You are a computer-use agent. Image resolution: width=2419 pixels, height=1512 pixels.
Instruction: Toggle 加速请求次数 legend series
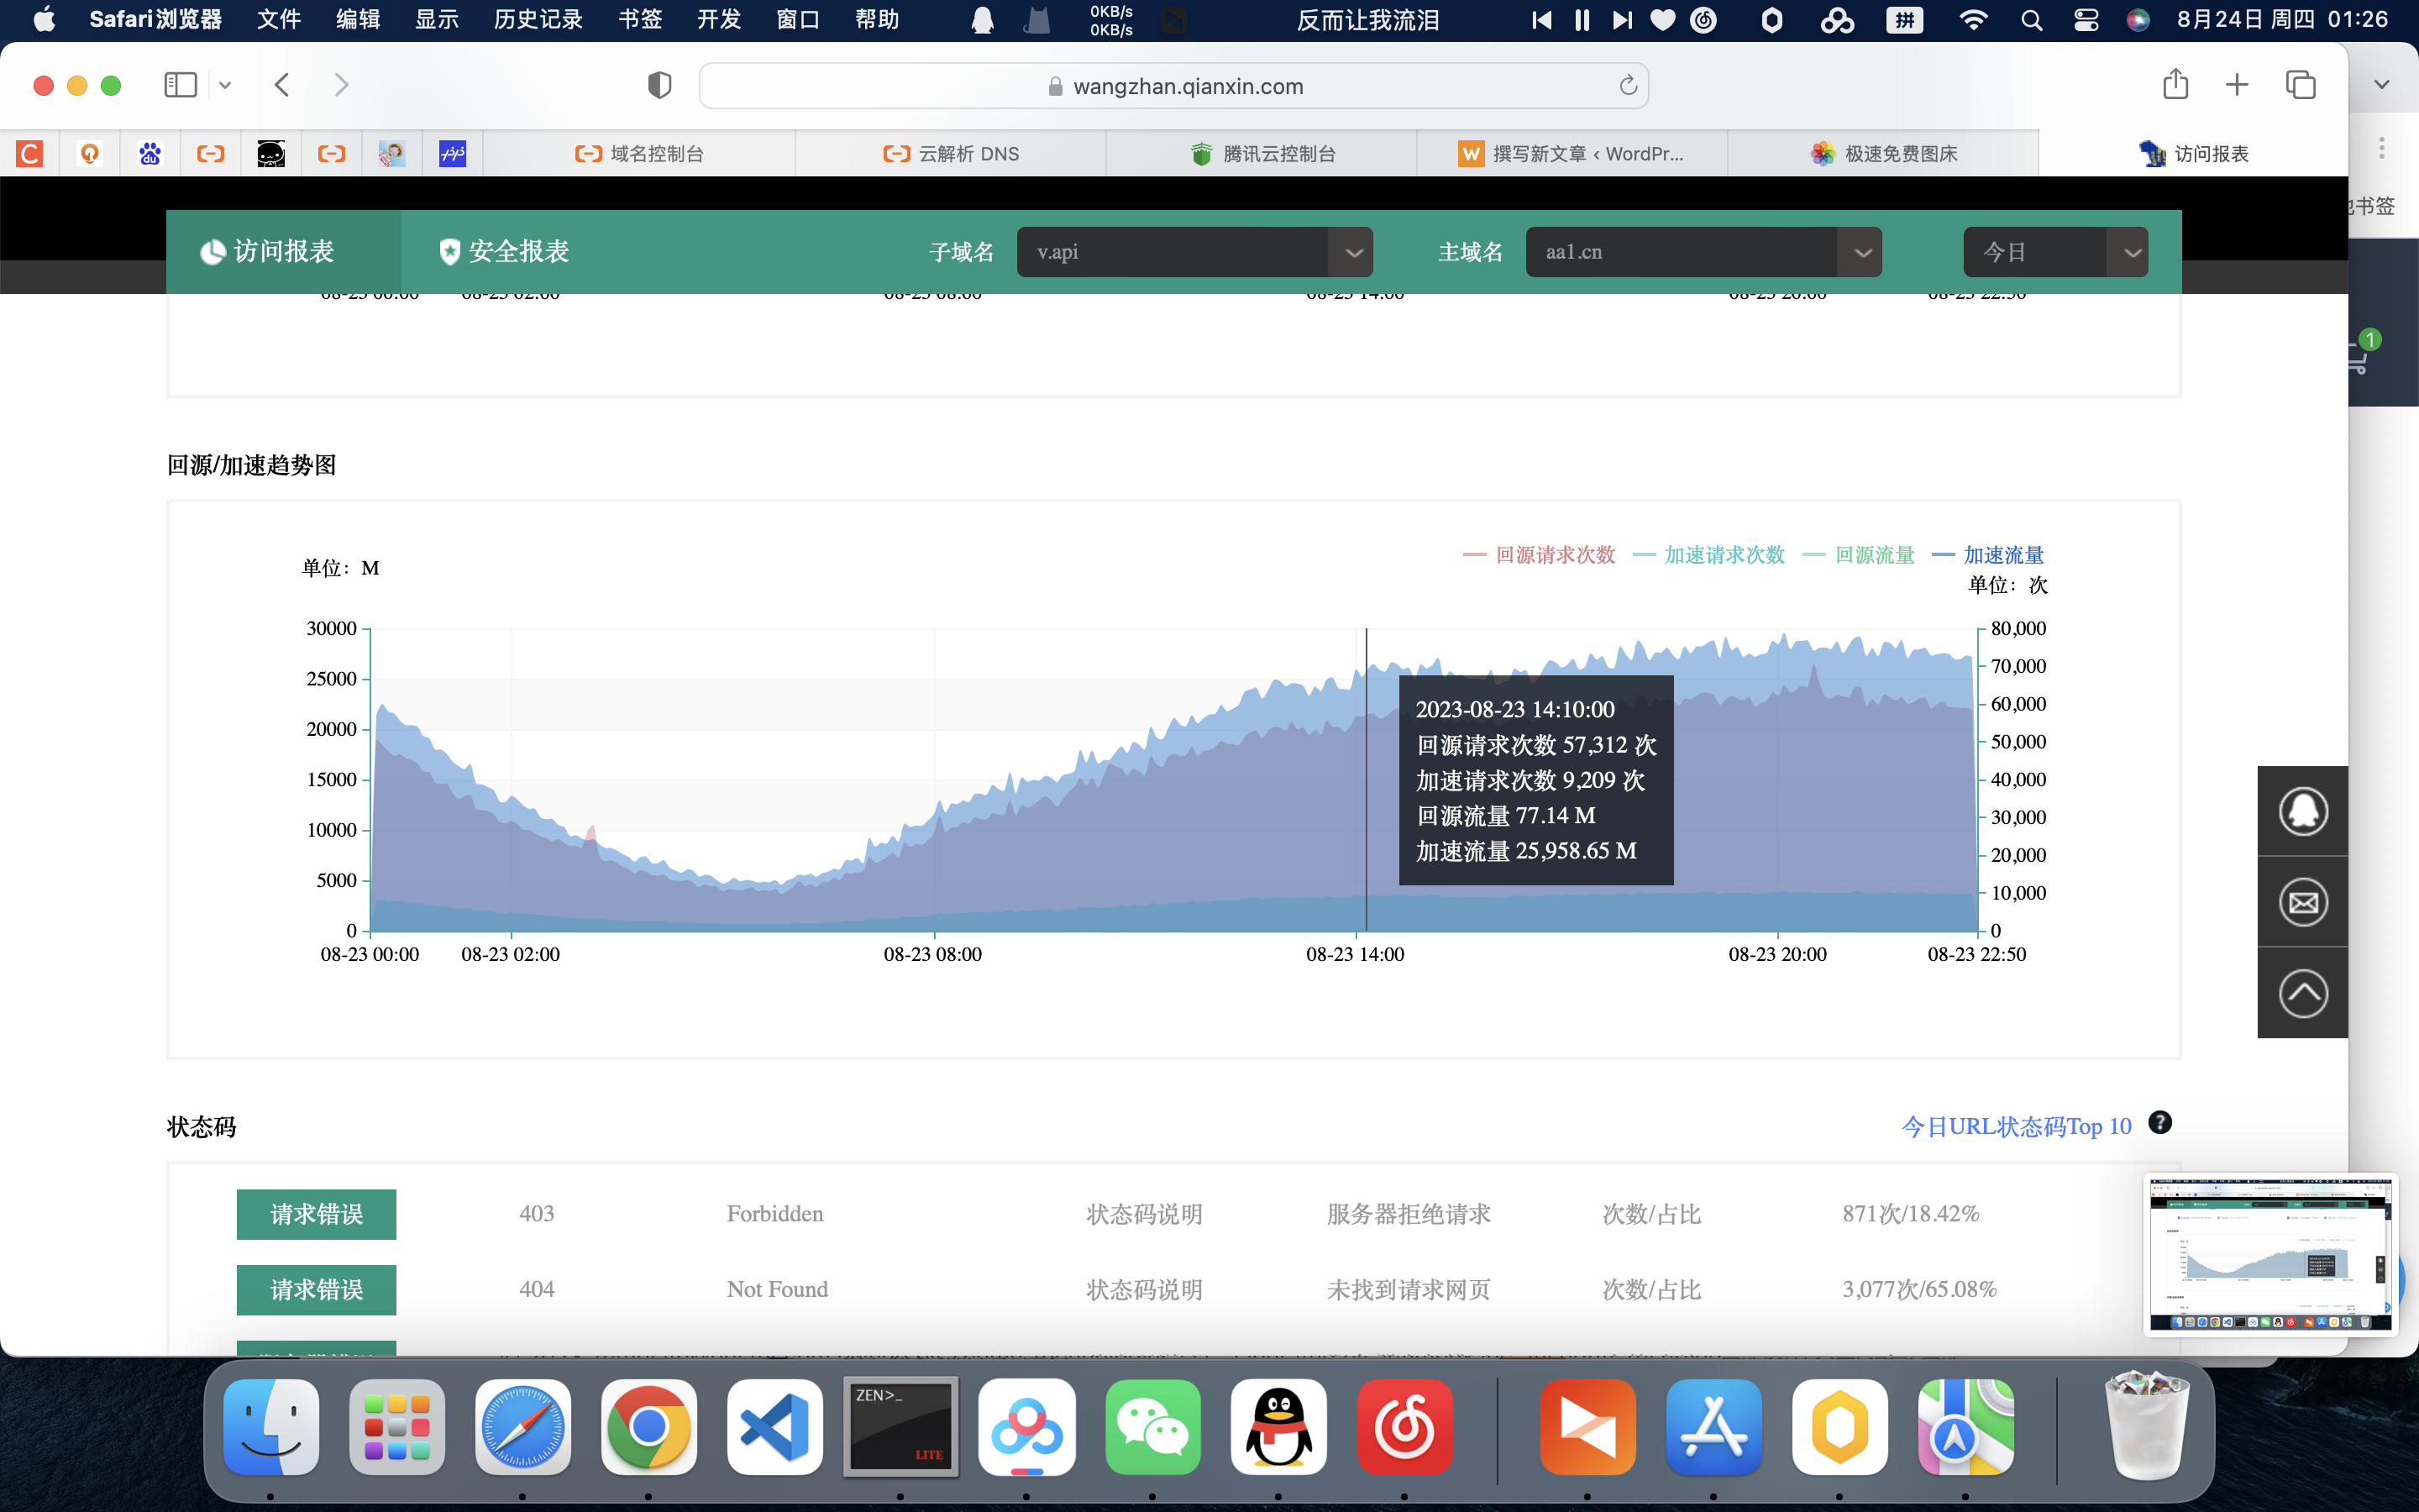point(1708,555)
